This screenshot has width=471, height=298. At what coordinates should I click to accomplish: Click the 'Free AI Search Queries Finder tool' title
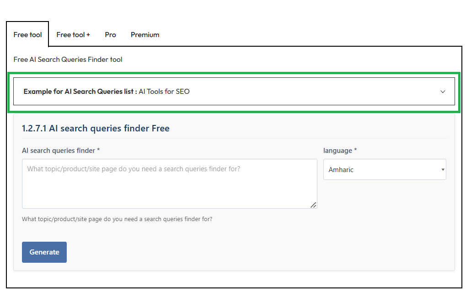click(x=68, y=60)
